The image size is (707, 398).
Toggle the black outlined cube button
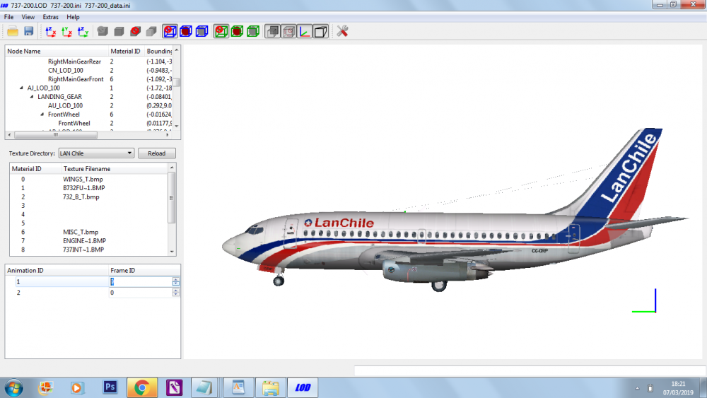coord(320,31)
